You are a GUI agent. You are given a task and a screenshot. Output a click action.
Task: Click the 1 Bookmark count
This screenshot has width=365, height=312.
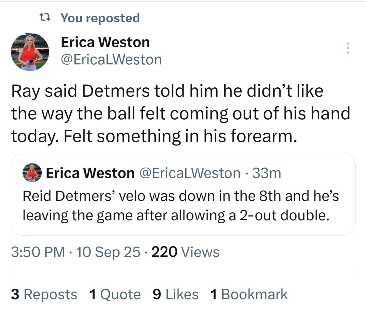pos(249,294)
